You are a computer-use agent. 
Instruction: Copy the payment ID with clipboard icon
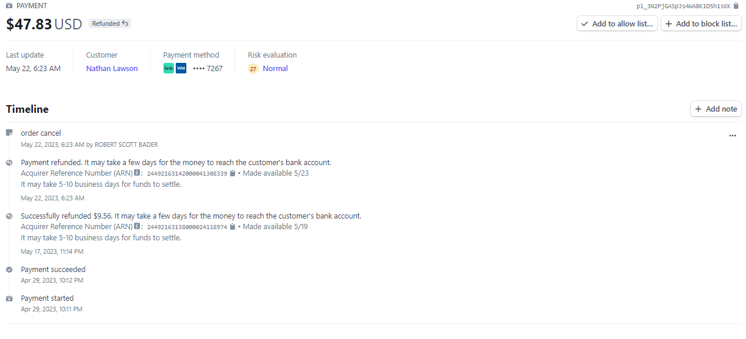click(x=736, y=6)
